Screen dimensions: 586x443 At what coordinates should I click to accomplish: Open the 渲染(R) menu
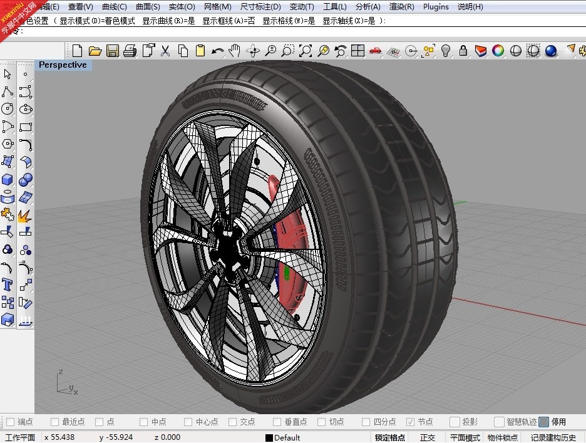click(402, 7)
